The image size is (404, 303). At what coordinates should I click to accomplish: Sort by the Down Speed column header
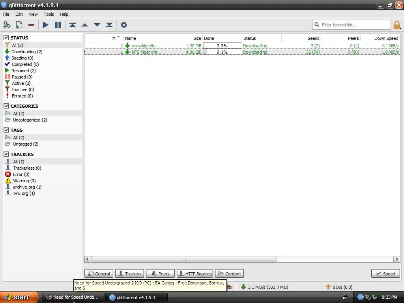point(380,38)
